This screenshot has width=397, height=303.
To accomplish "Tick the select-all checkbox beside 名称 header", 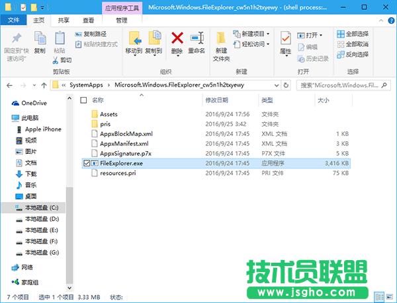I will pos(83,100).
